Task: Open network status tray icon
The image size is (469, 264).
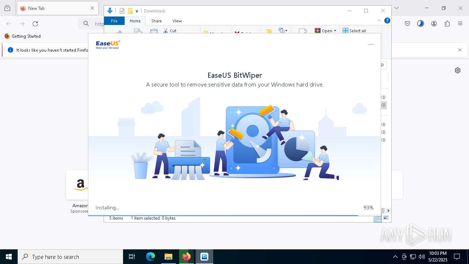Action: [413, 257]
